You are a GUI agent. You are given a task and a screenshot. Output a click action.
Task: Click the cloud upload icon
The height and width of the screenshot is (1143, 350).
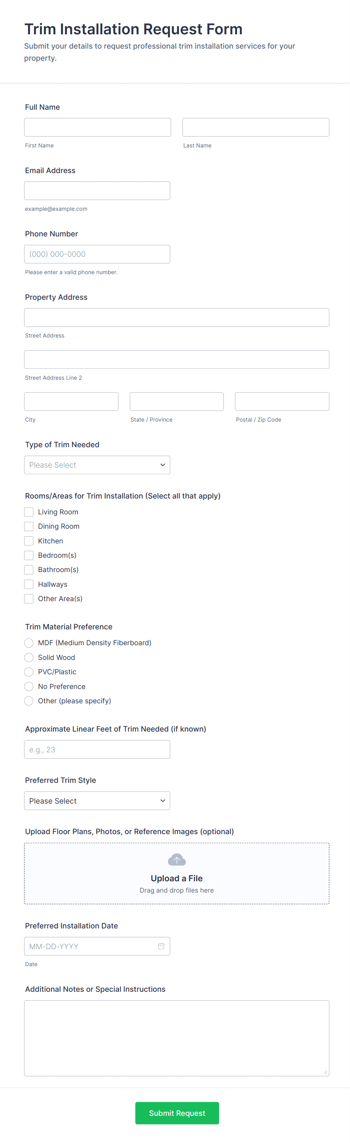177,859
